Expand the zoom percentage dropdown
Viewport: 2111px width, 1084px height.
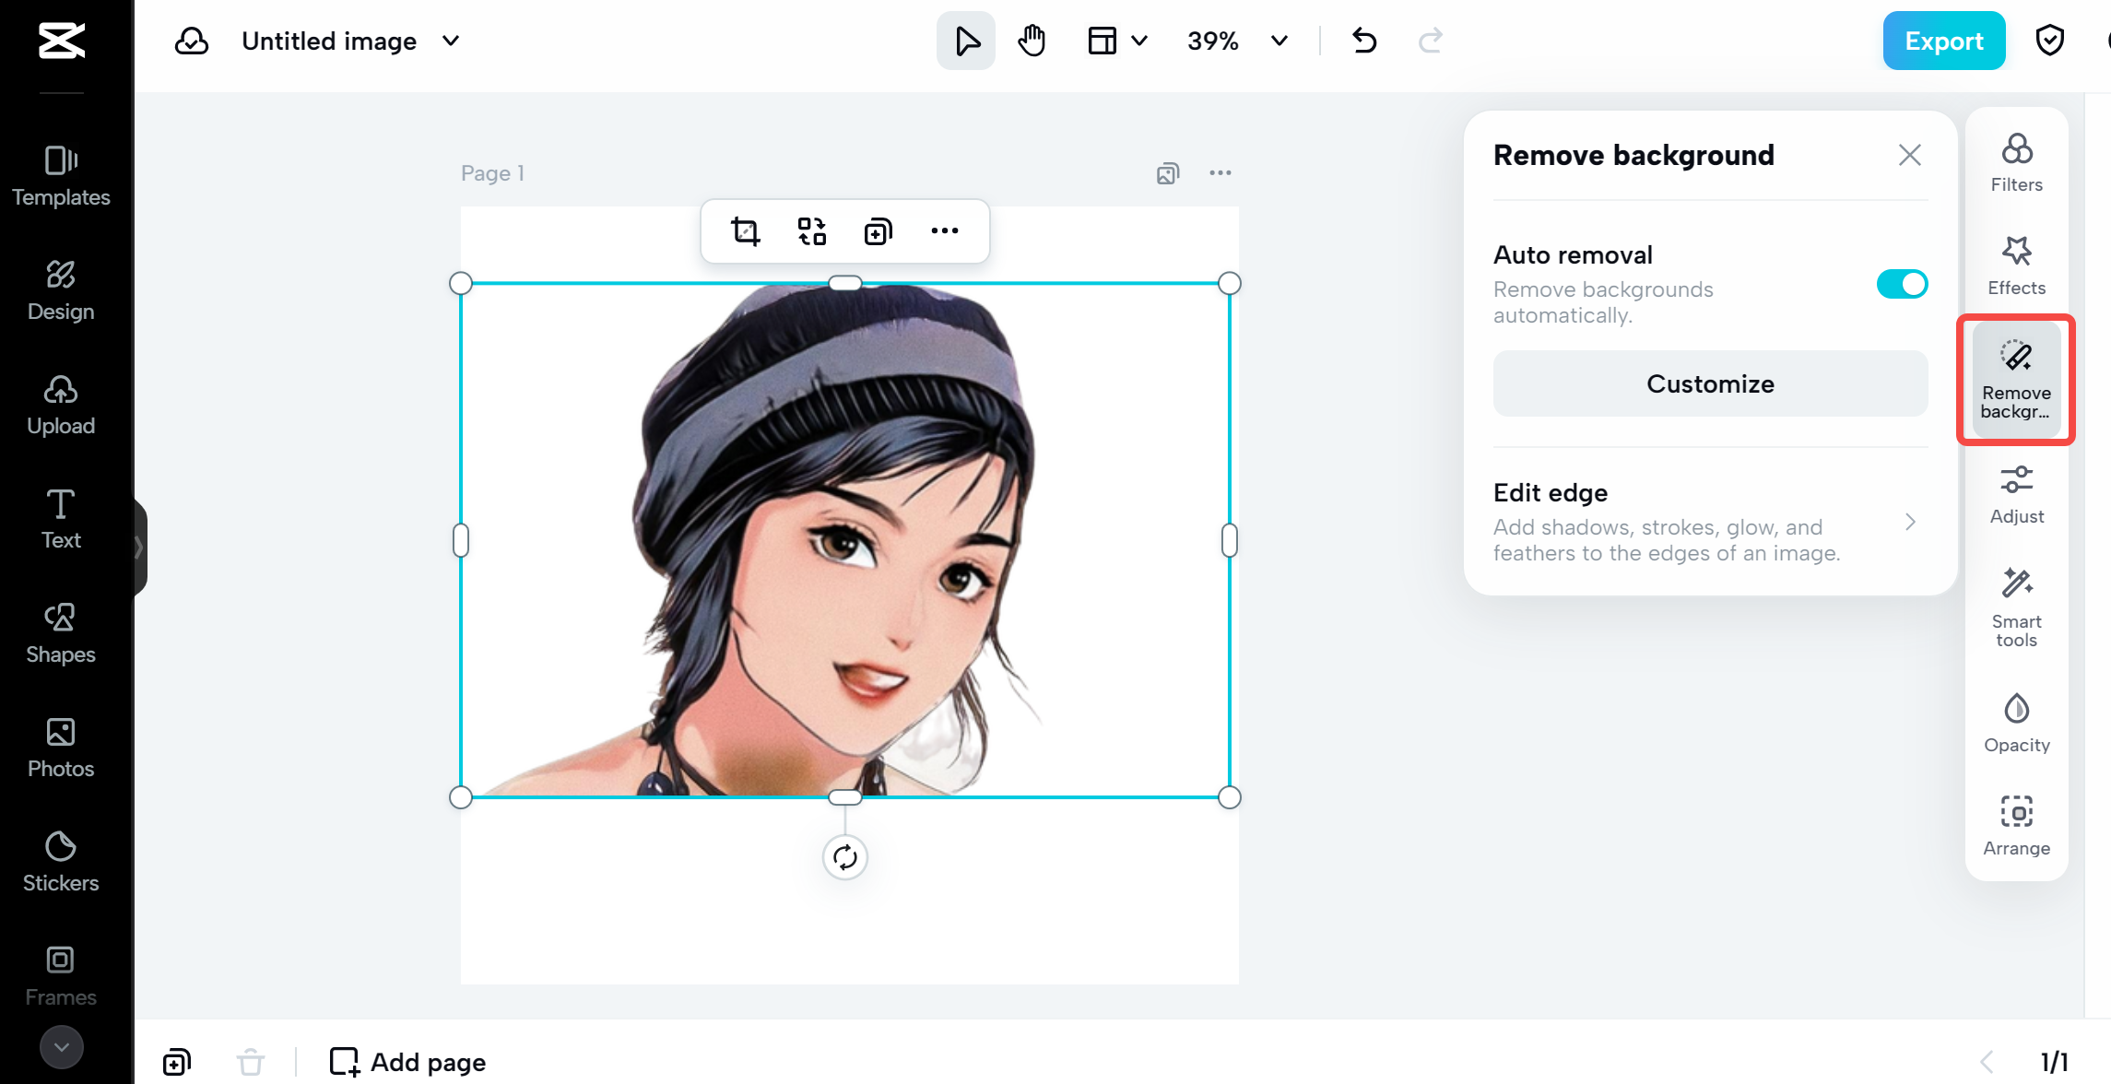1279,41
